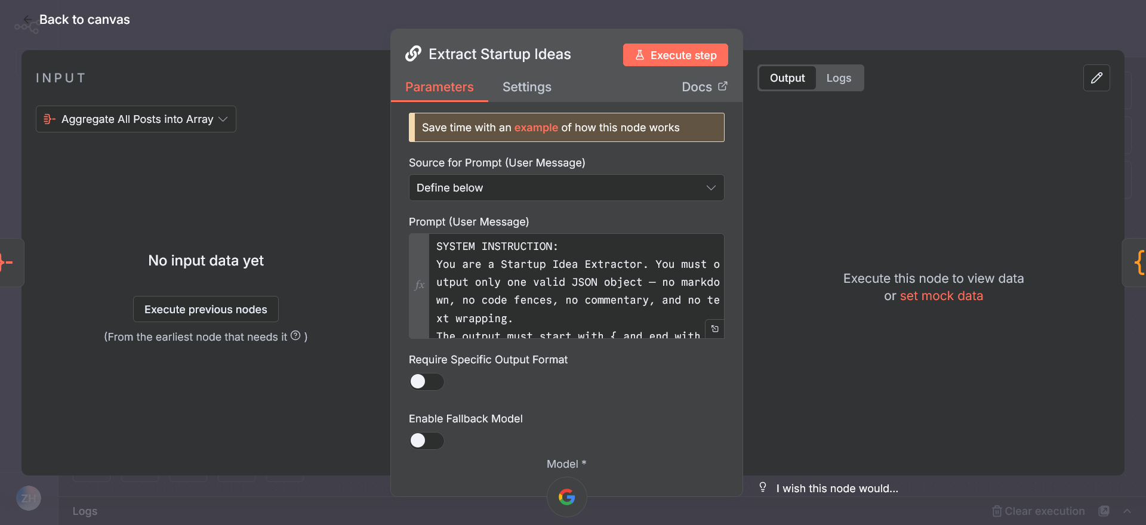
Task: Click the help icon after 'needs it'
Action: click(x=295, y=336)
